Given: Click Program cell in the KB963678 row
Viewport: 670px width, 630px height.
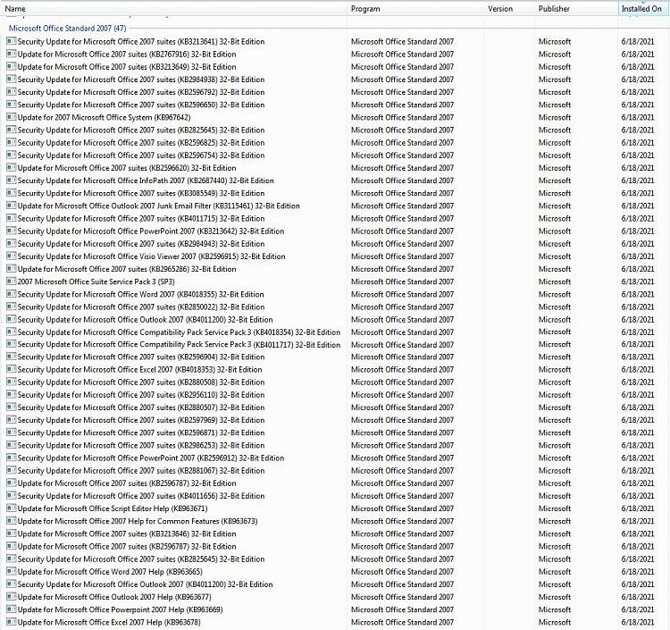Looking at the screenshot, I should [x=402, y=622].
